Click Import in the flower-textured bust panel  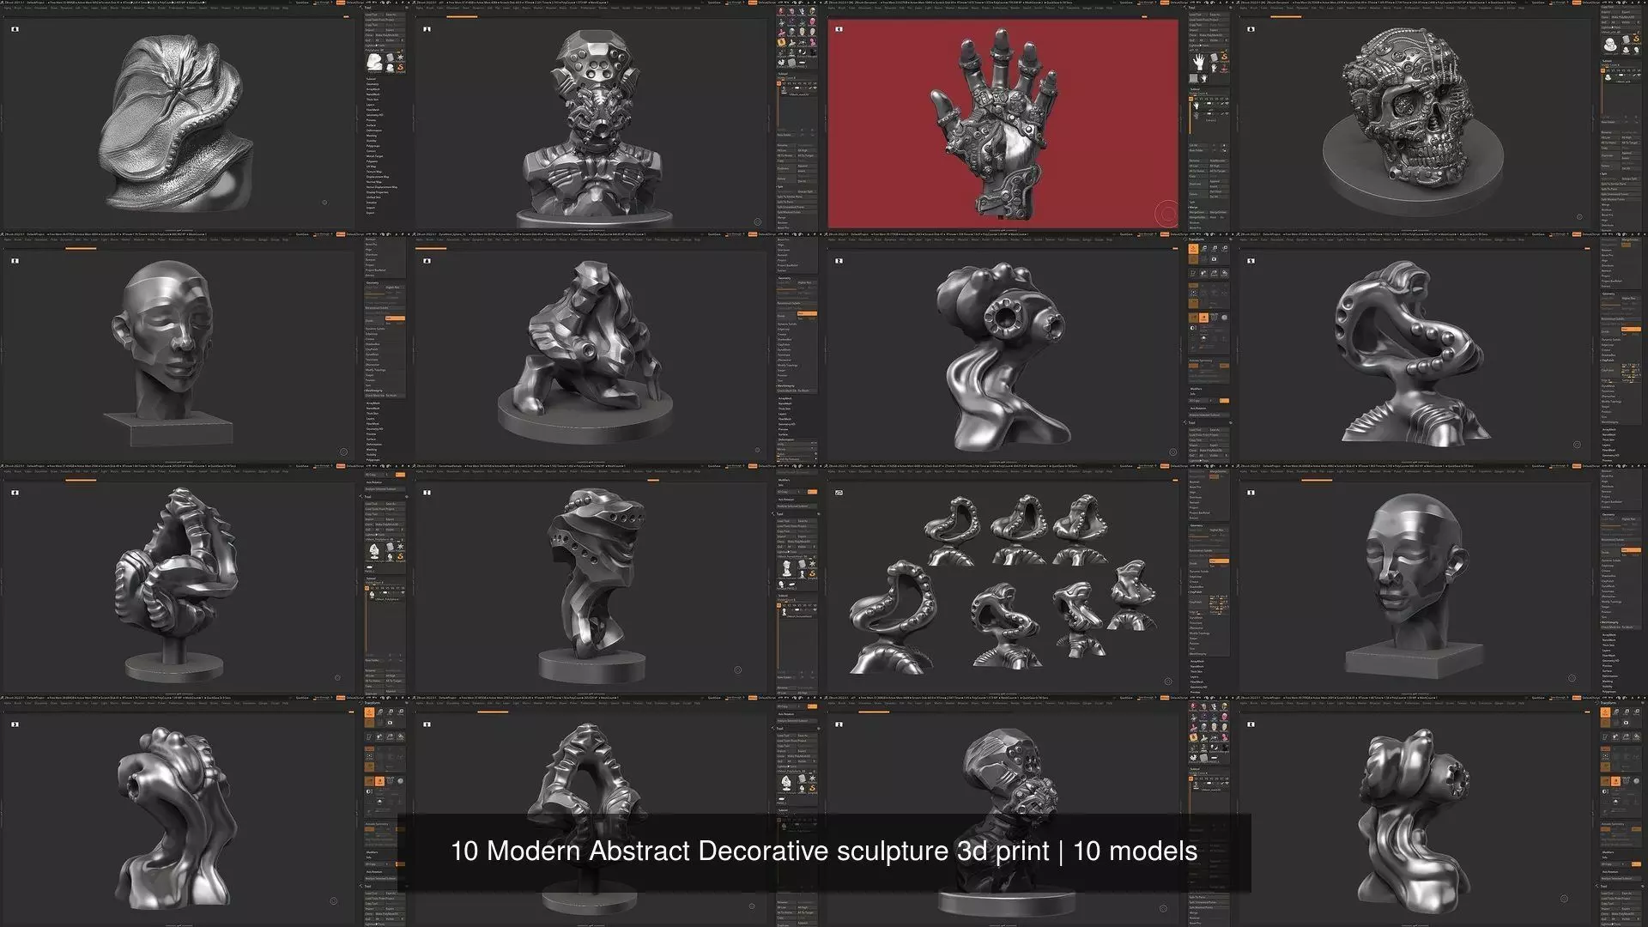click(371, 208)
